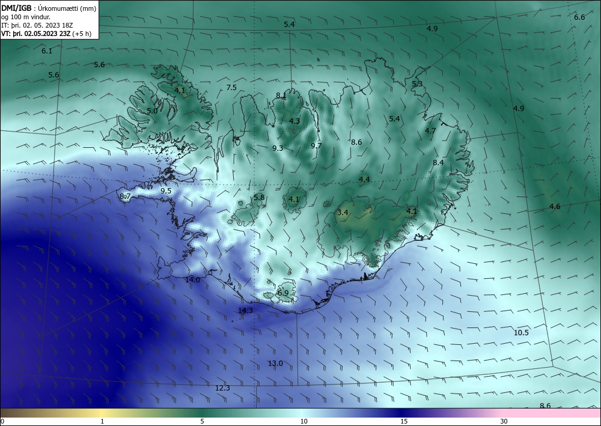Click the 6.1 value on the map
The image size is (601, 426).
pos(47,51)
